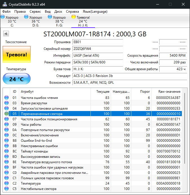Click the yellow warning orb for H: J: K:

[74, 17]
